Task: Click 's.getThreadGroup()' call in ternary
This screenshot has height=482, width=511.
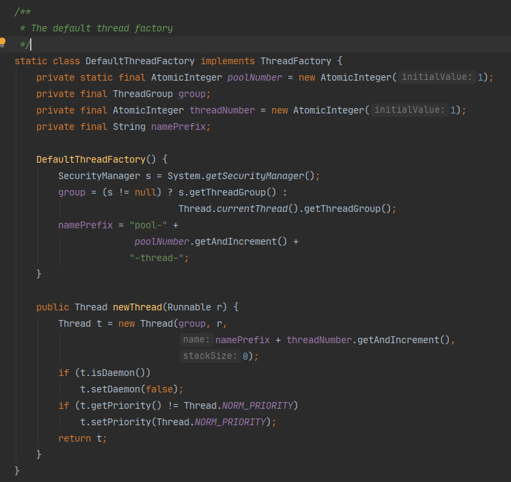Action: [x=227, y=192]
